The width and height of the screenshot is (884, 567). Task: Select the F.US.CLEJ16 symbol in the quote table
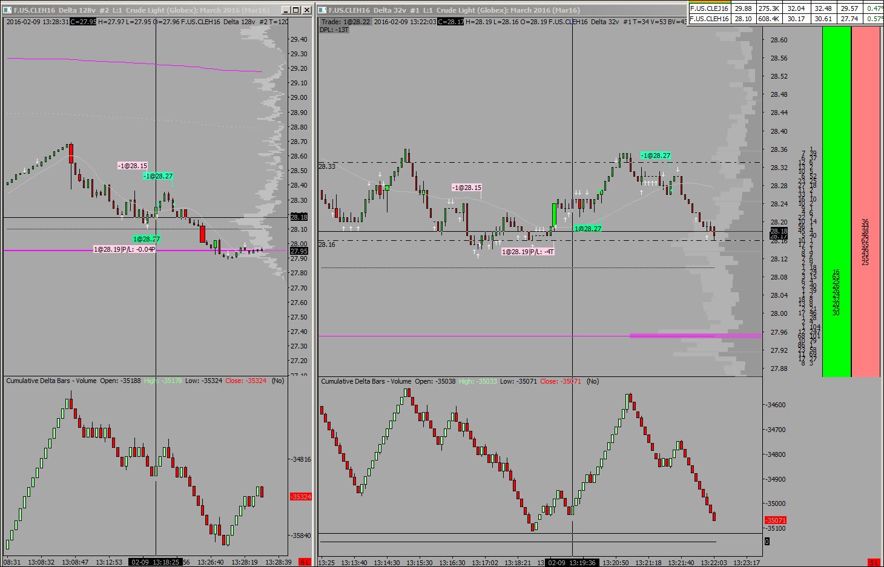point(709,8)
